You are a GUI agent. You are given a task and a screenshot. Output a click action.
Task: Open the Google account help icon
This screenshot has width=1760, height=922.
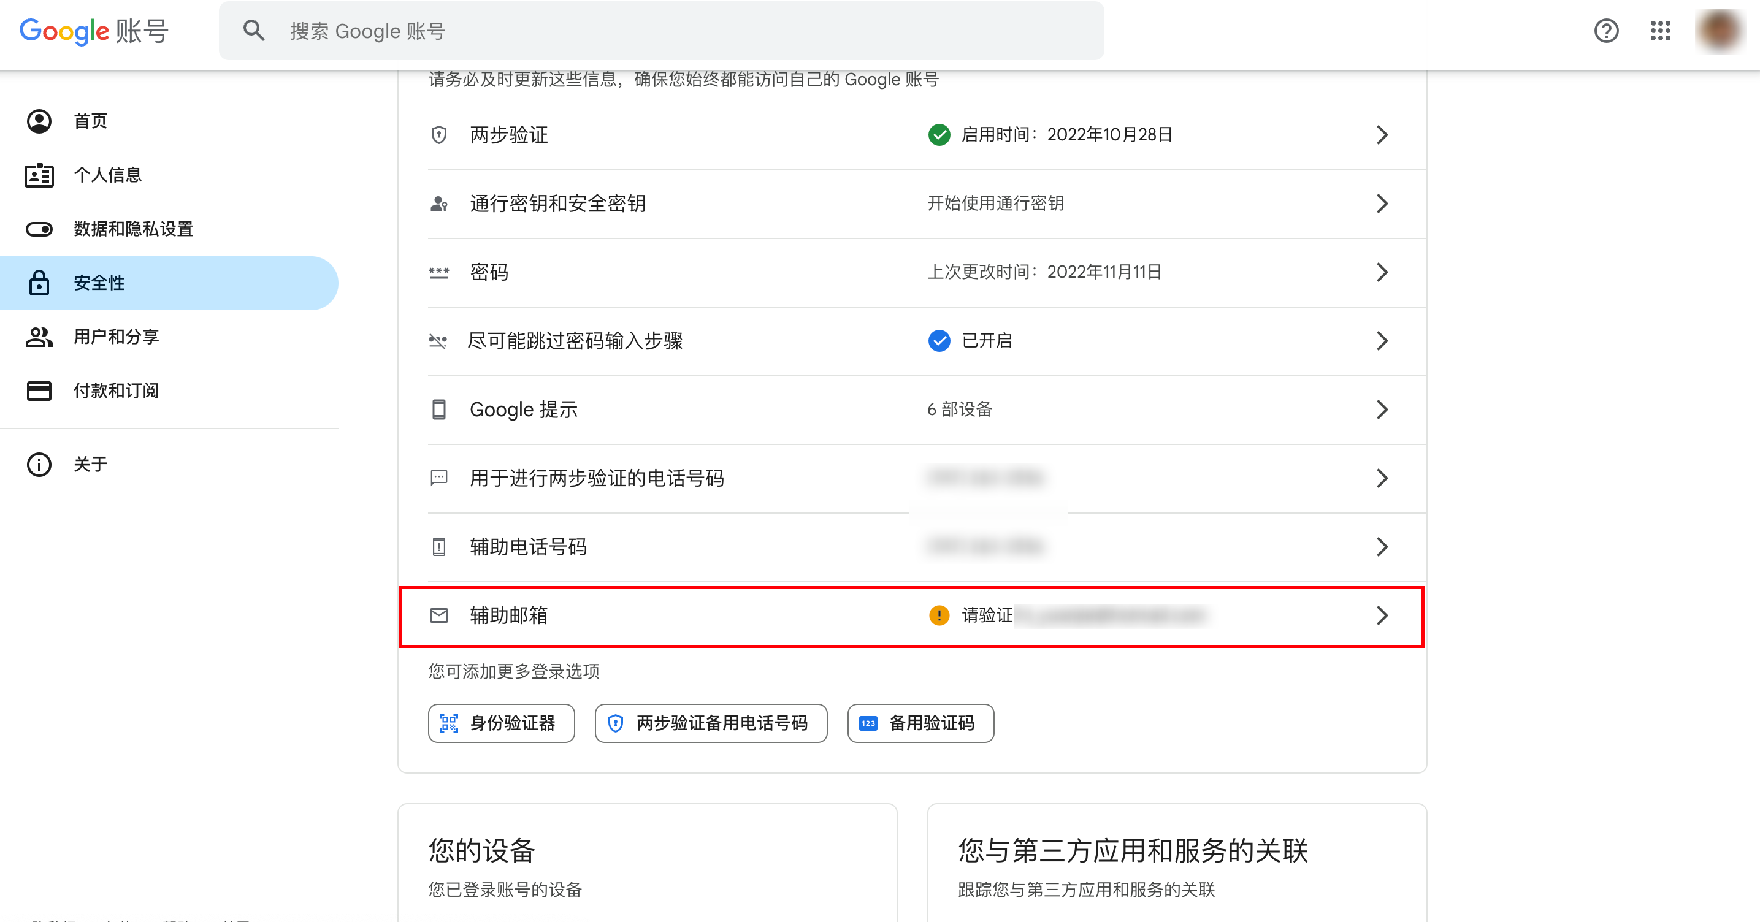[x=1605, y=31]
